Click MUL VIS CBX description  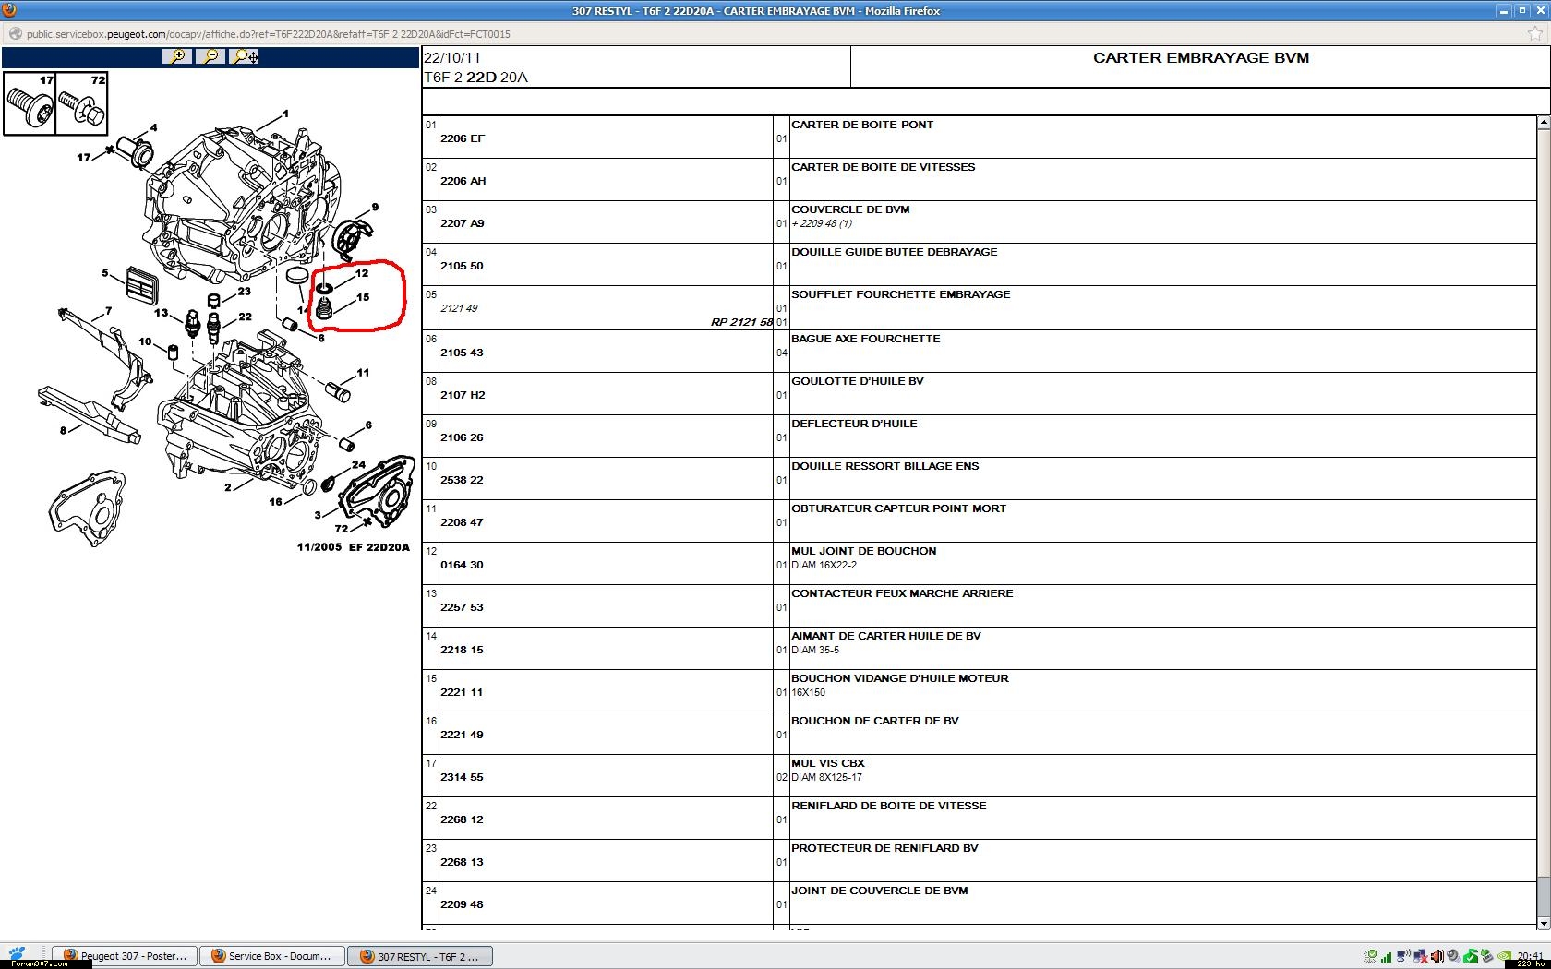827,763
